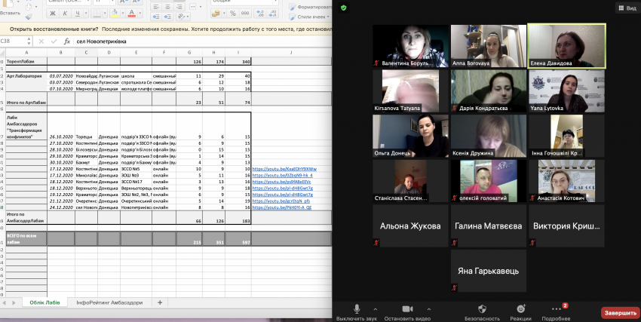The image size is (641, 322).
Task: Select Yana Lytovka video thumbnail
Action: [x=566, y=90]
